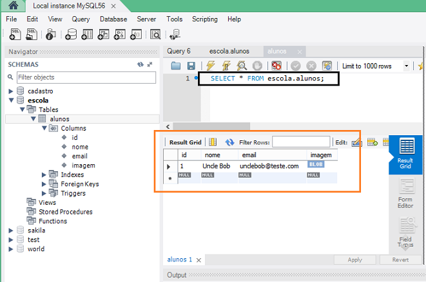The image size is (426, 282).
Task: Toggle wrap cell content in grid
Action: 213,142
